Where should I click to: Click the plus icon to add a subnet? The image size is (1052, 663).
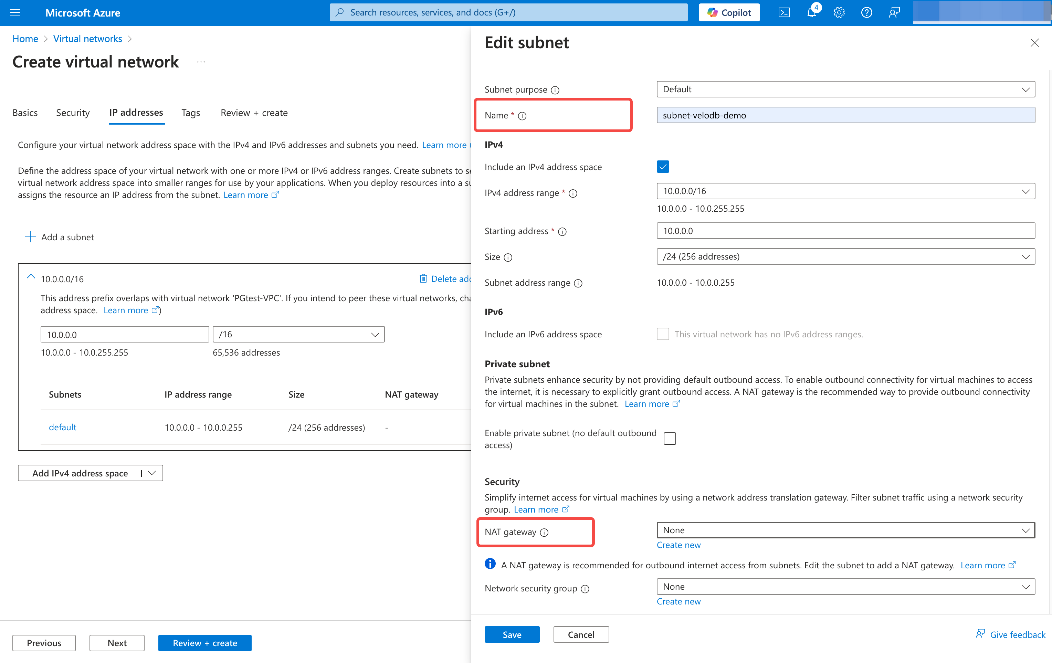coord(30,237)
